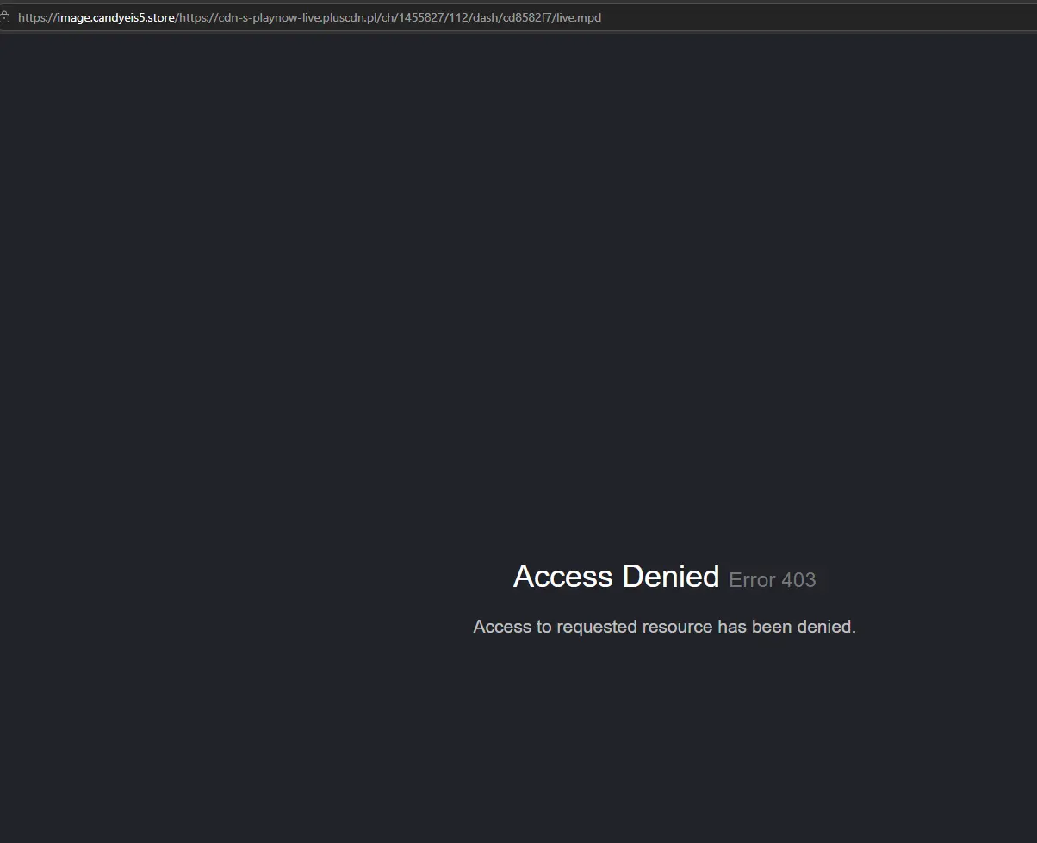The image size is (1037, 843).
Task: Click "Access to requested resource has been denied." message
Action: [664, 627]
